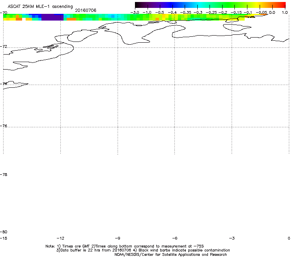Click the cyan section of the colorbar
The width and height of the screenshot is (292, 257).
[x=198, y=5]
